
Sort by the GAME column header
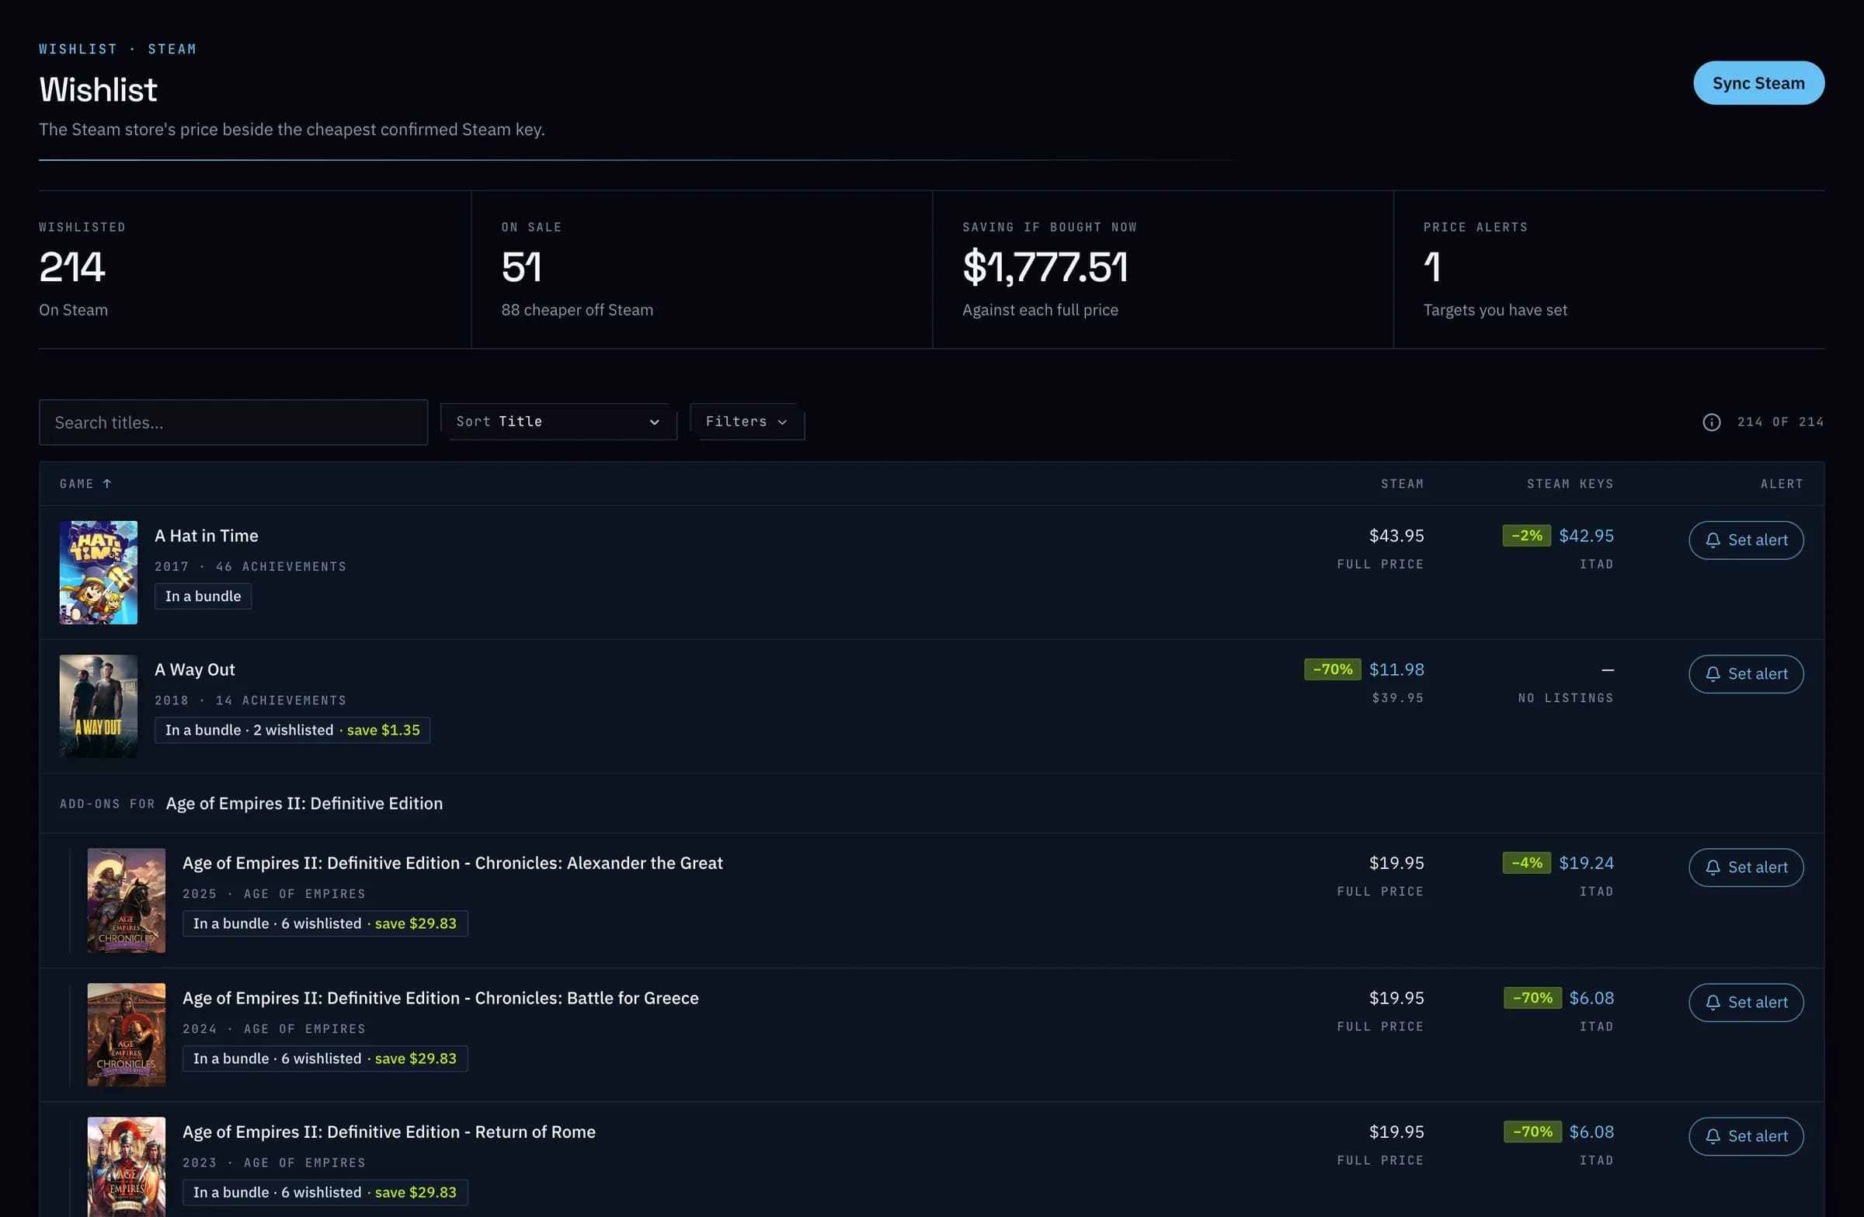point(85,484)
